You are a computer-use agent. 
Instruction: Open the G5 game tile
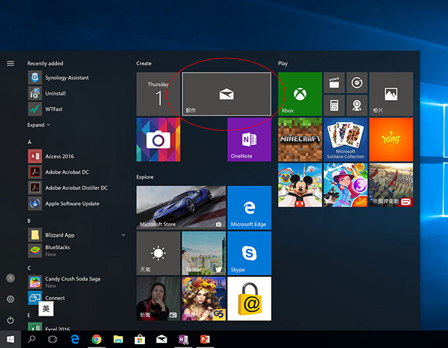pyautogui.click(x=204, y=299)
